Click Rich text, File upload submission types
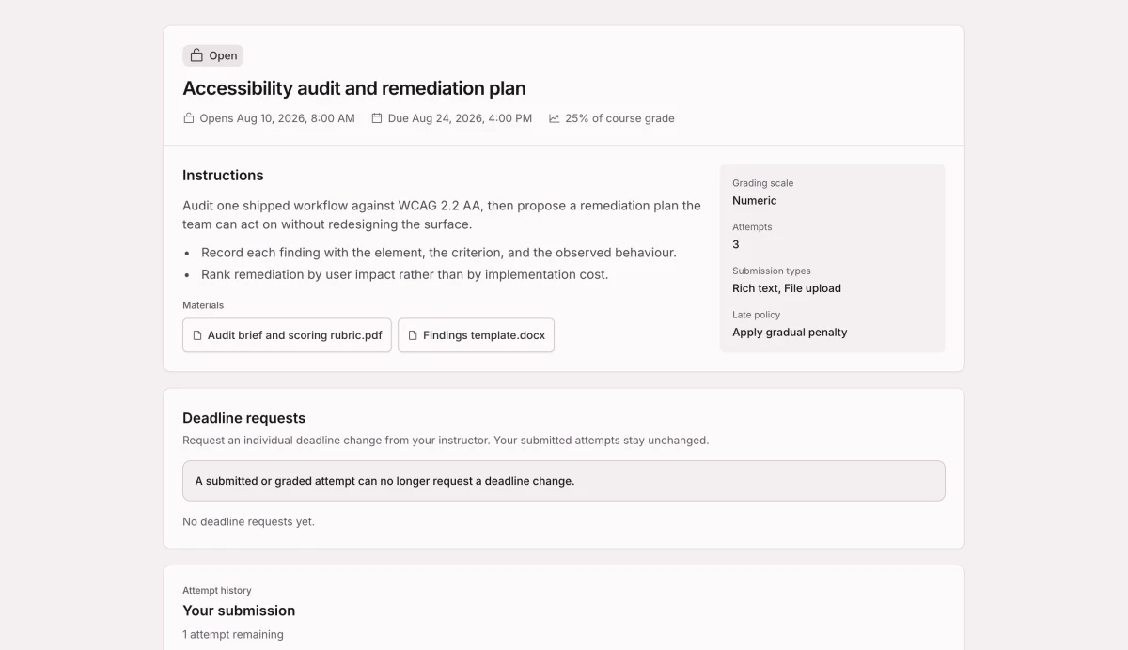Screen dimensions: 1128x650 click(787, 288)
